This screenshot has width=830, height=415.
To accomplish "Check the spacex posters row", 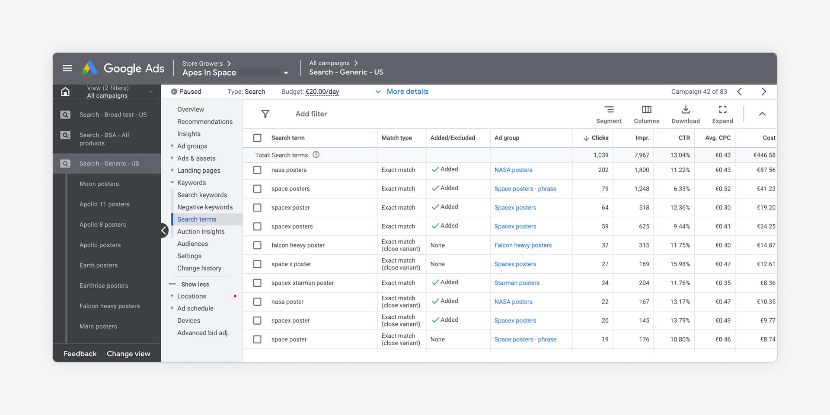I will (257, 226).
